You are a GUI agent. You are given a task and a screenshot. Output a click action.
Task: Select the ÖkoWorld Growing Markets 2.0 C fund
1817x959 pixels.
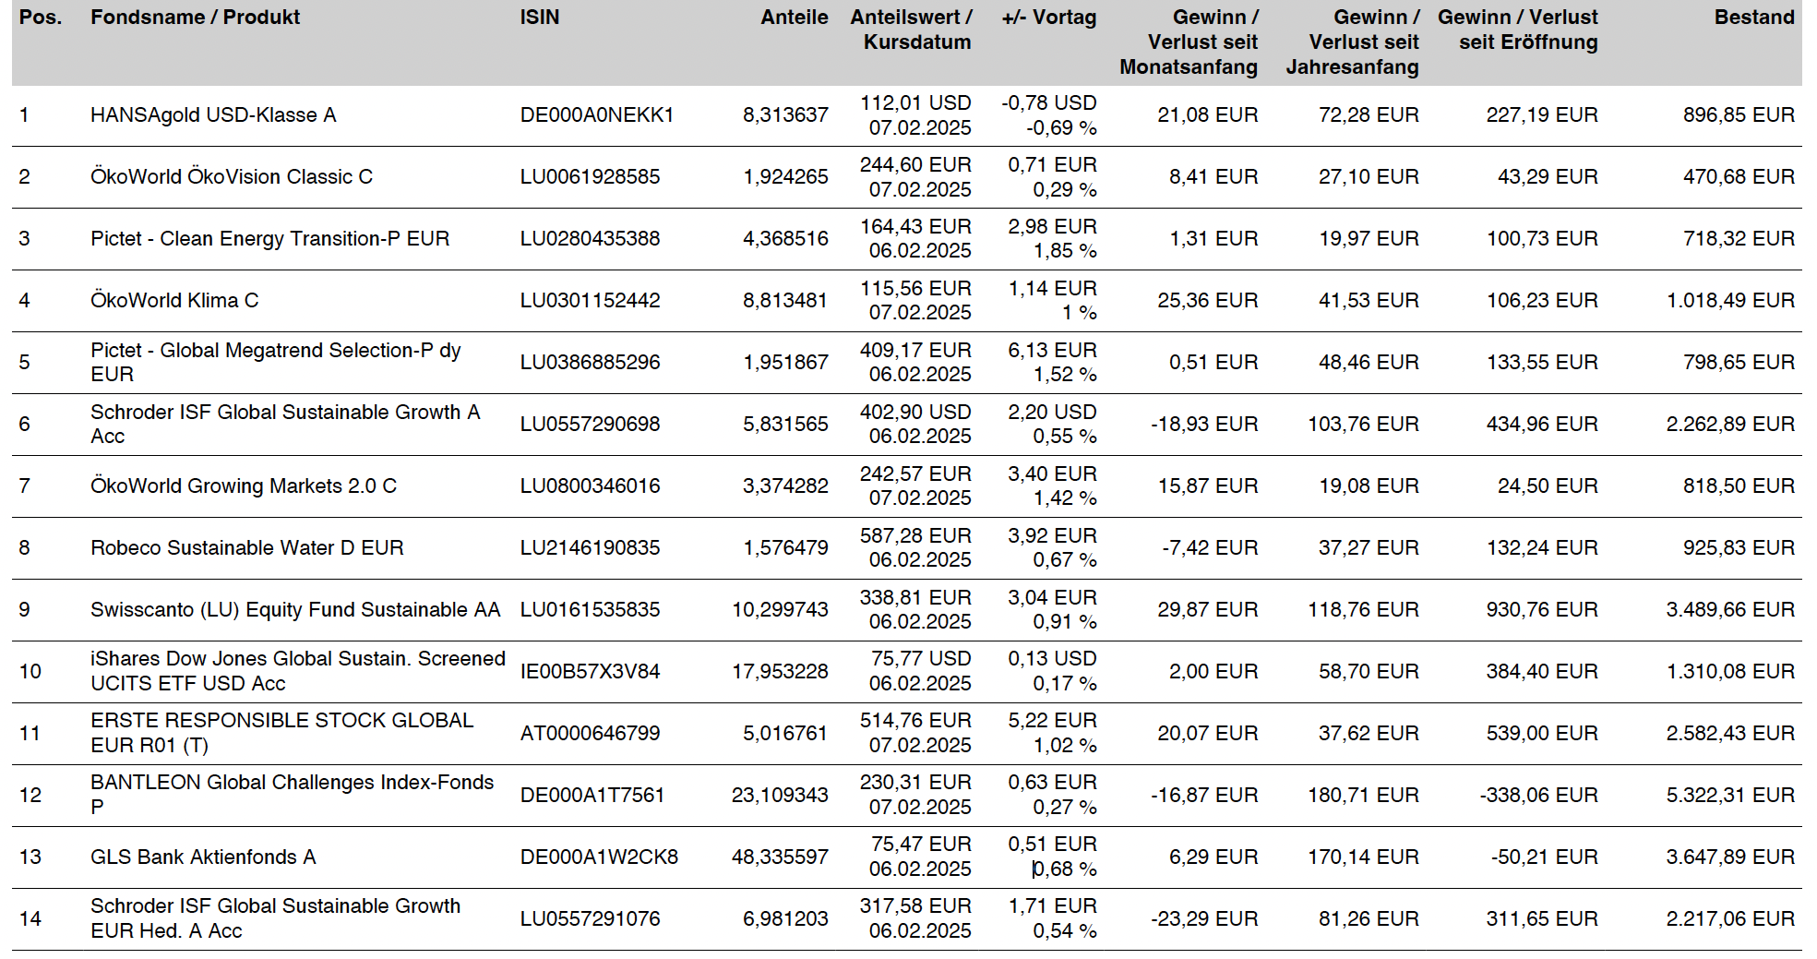[244, 486]
